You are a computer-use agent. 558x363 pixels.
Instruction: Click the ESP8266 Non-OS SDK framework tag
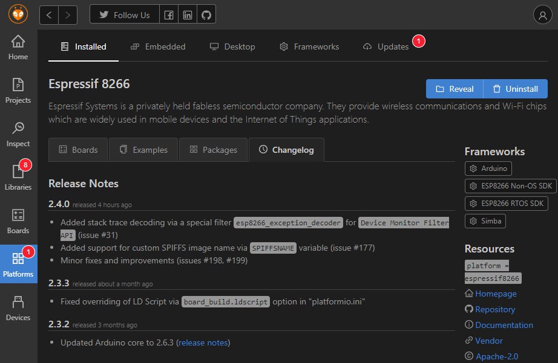(x=510, y=186)
